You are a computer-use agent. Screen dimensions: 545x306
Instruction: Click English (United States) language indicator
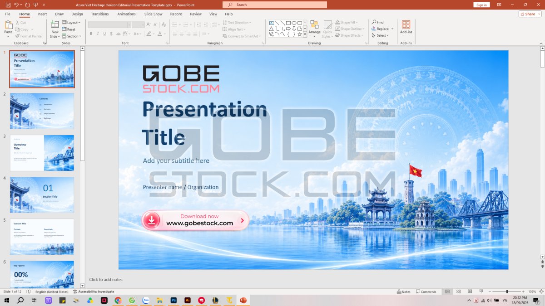point(52,291)
